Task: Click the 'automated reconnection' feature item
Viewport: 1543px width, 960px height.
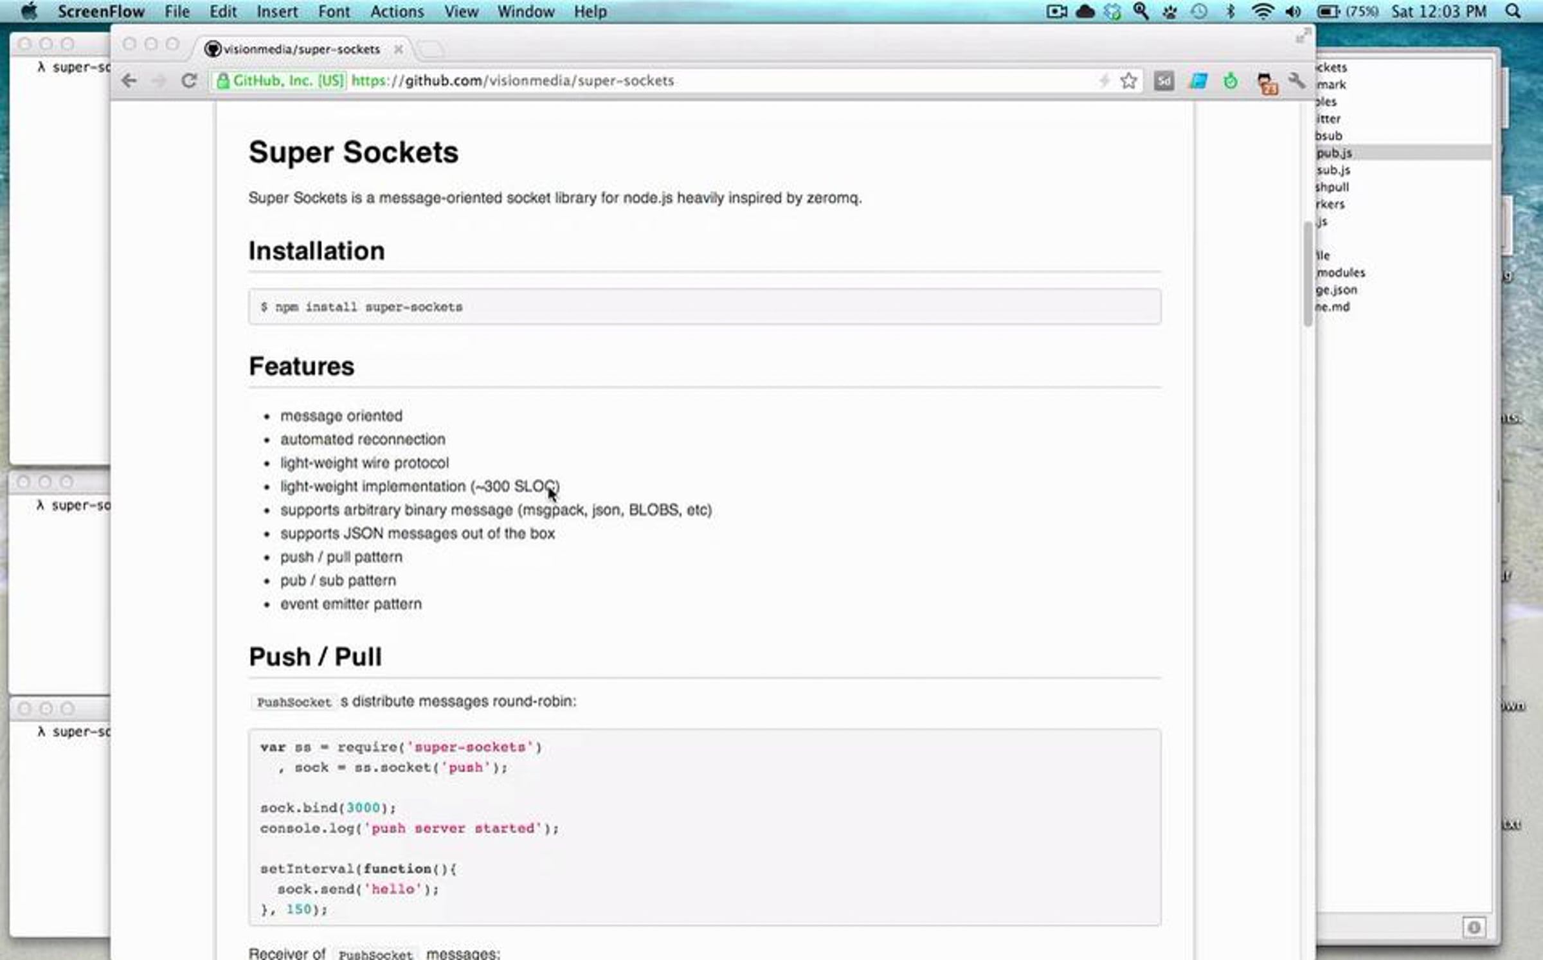Action: (x=363, y=440)
